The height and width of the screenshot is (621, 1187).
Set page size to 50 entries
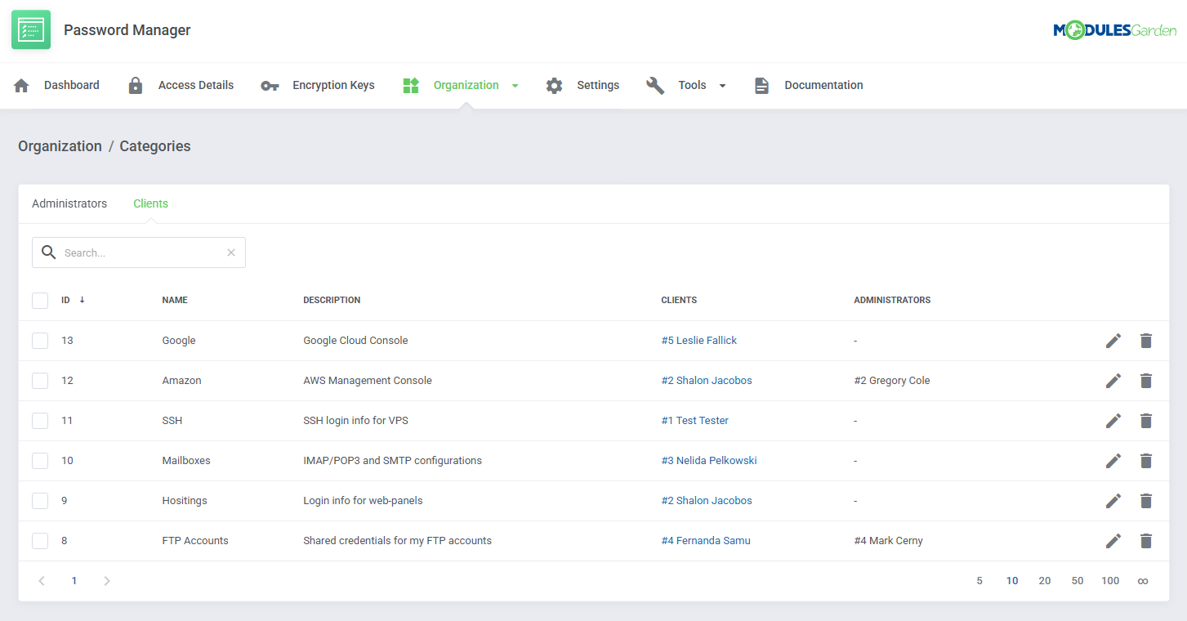[x=1077, y=581]
